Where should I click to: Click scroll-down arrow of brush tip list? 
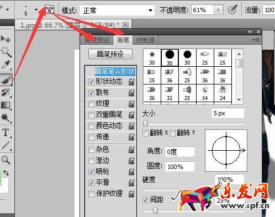pyautogui.click(x=239, y=99)
